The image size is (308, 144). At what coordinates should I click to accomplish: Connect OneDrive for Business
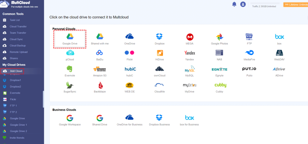coord(130,120)
